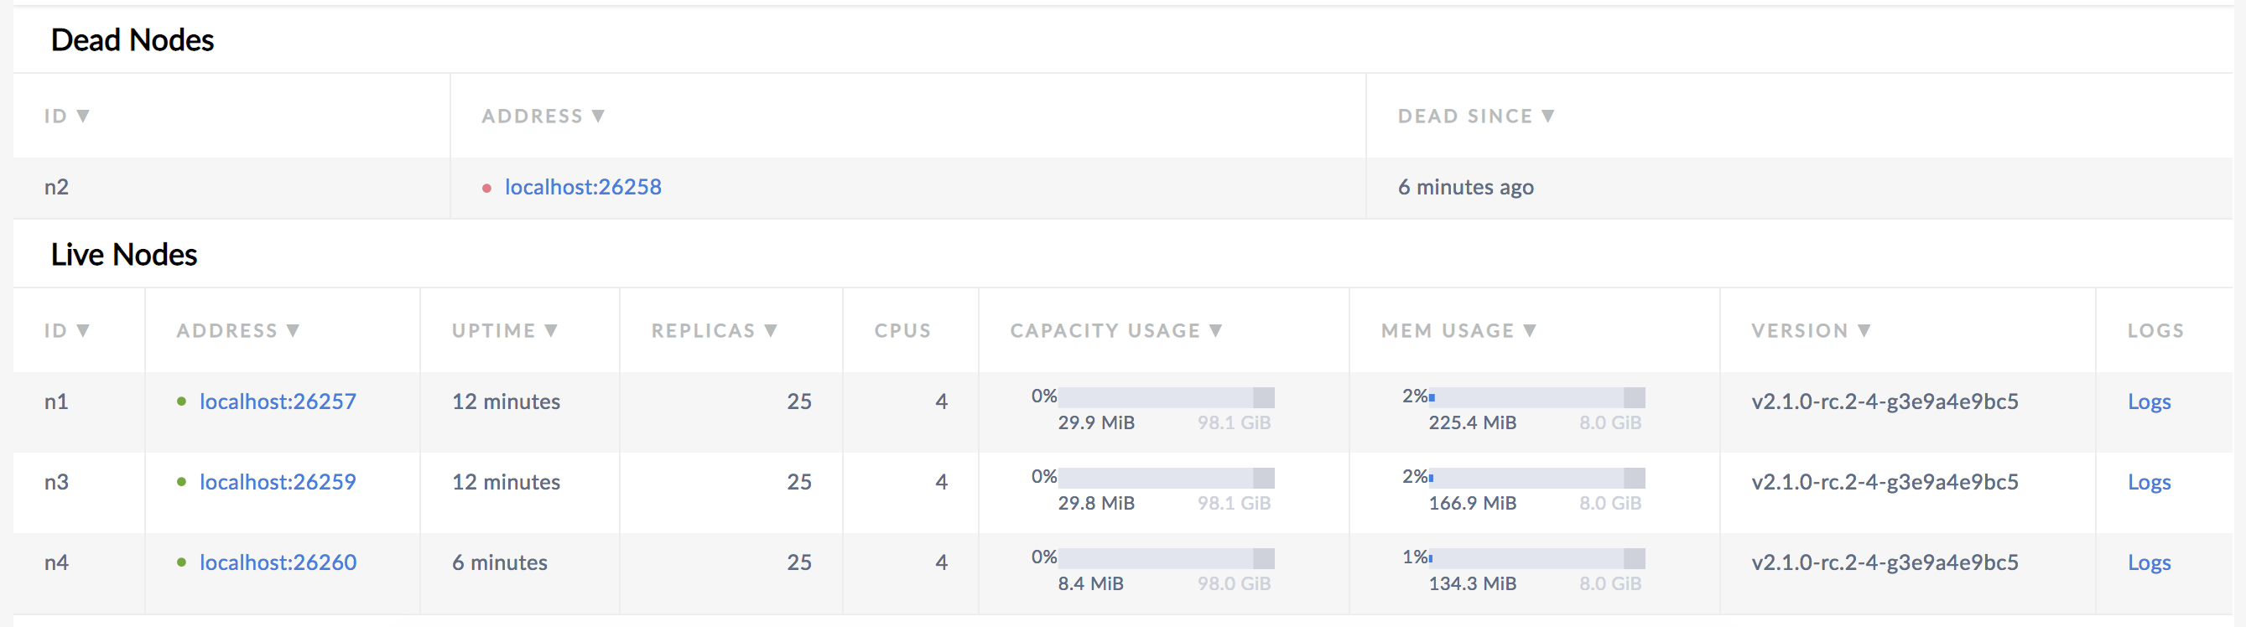Sort dead nodes by Address column
This screenshot has height=627, width=2246.
[x=543, y=116]
